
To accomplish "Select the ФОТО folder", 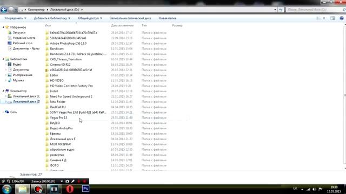I will 54,165.
